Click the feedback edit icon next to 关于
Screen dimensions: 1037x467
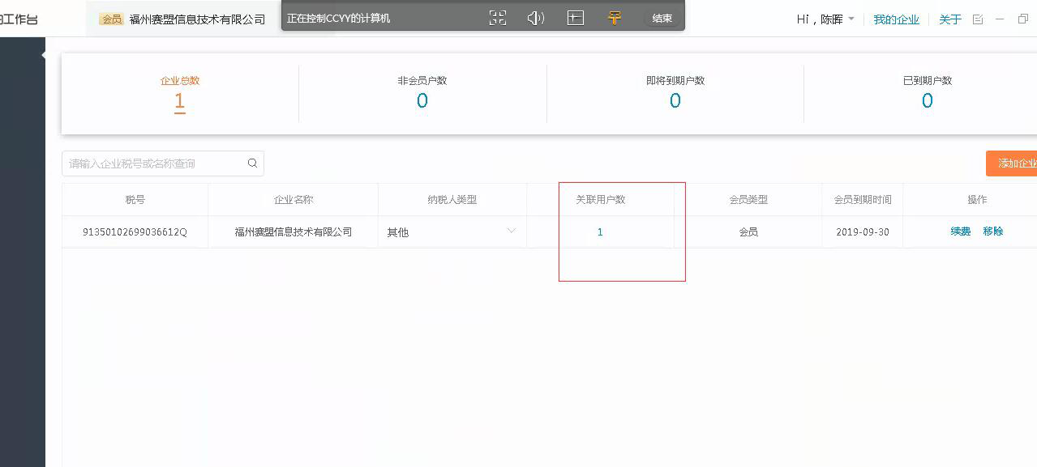click(x=978, y=19)
